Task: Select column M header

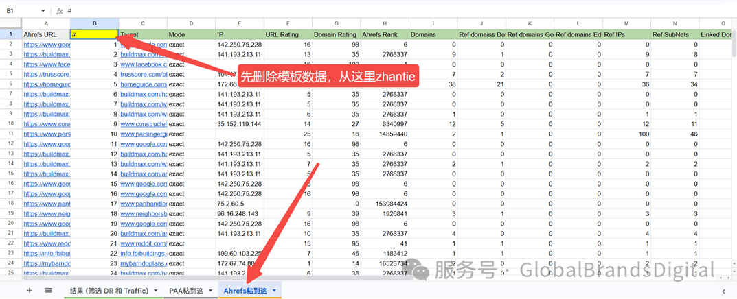Action: point(627,23)
